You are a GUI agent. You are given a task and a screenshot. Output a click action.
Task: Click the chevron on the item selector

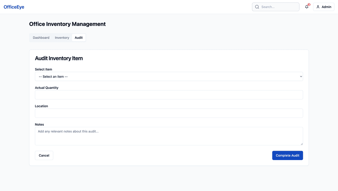point(301,76)
